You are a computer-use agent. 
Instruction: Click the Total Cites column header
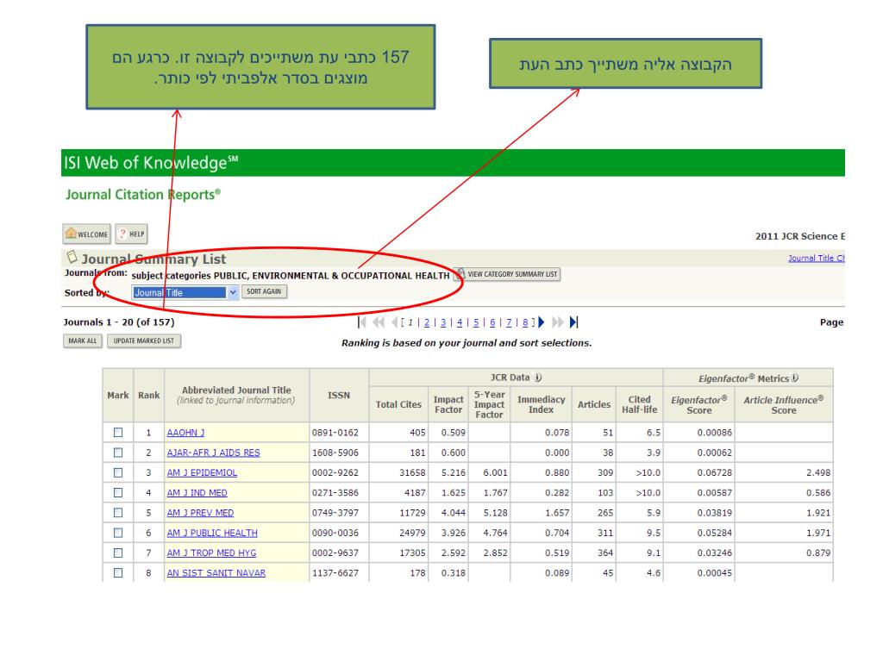(398, 404)
